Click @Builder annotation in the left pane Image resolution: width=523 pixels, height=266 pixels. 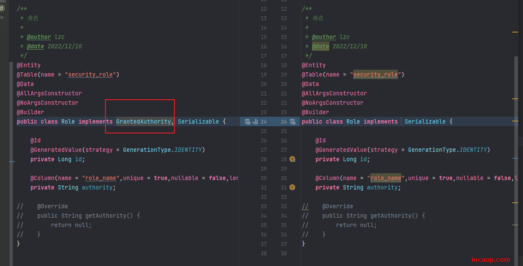pos(30,112)
